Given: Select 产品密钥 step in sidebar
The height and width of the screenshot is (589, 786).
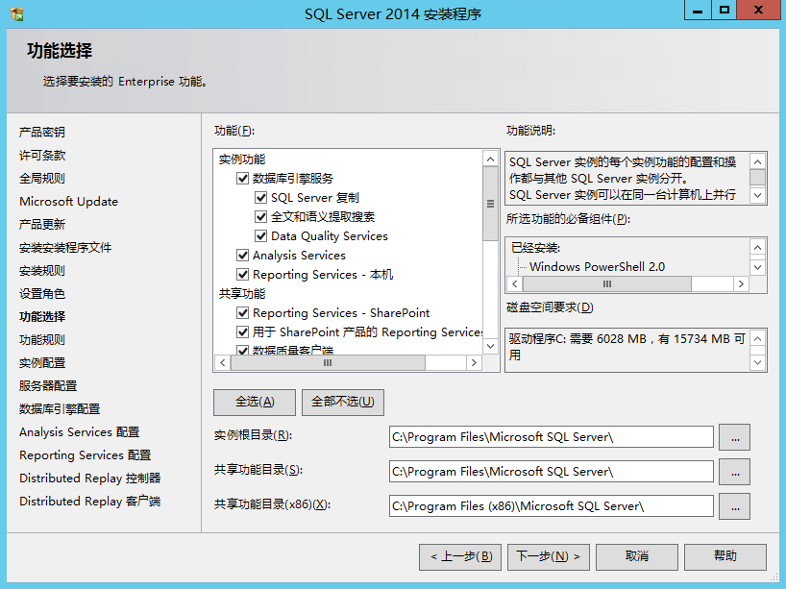Looking at the screenshot, I should point(42,132).
